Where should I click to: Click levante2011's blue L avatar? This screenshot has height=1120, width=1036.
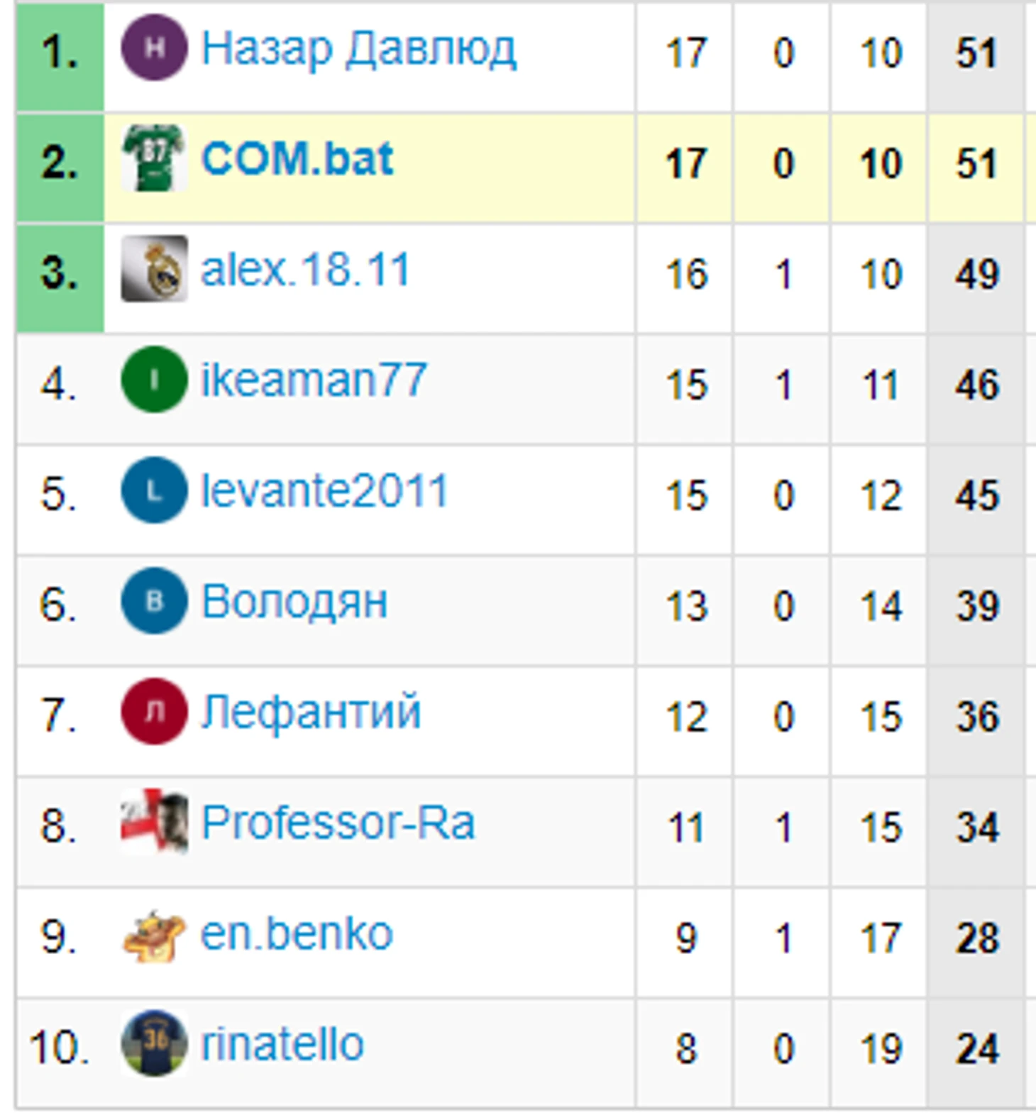point(154,490)
